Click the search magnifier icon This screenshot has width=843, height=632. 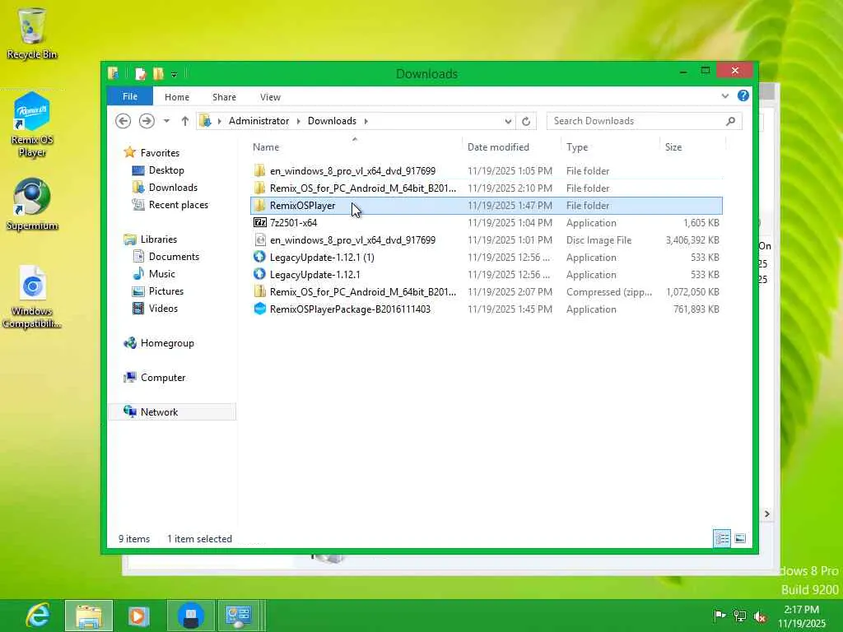click(x=731, y=121)
